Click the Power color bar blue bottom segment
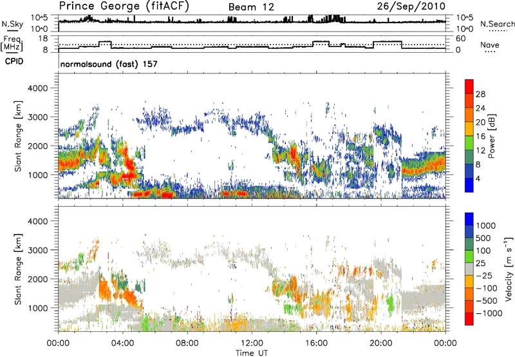Viewport: 515px width, 357px height. 469,185
